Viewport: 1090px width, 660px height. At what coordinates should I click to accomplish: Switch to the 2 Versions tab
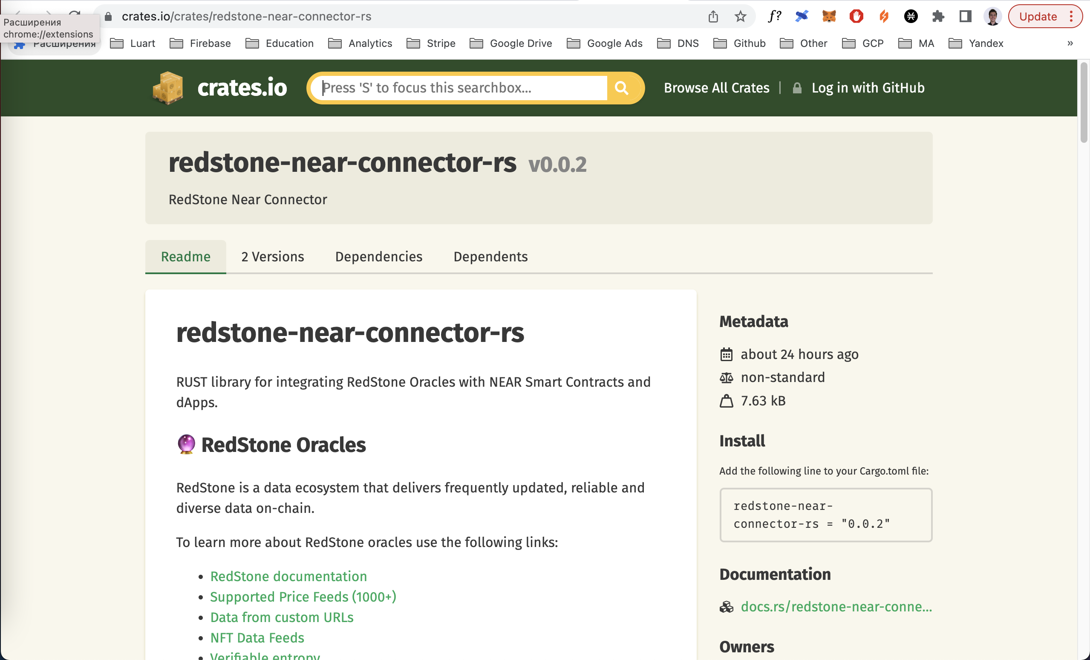273,256
